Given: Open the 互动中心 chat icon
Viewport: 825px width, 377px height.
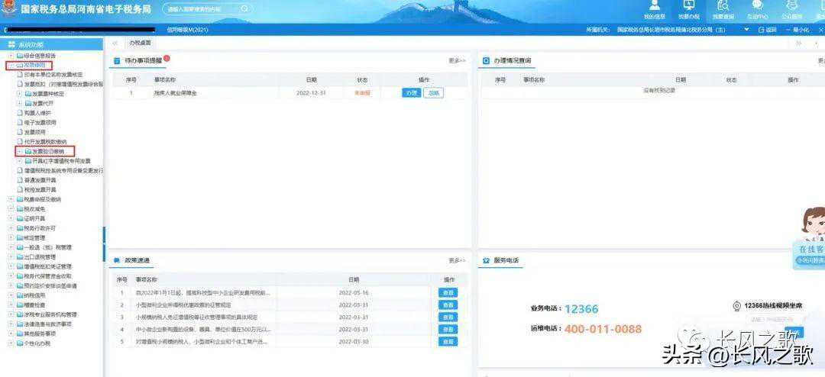Looking at the screenshot, I should click(x=757, y=8).
